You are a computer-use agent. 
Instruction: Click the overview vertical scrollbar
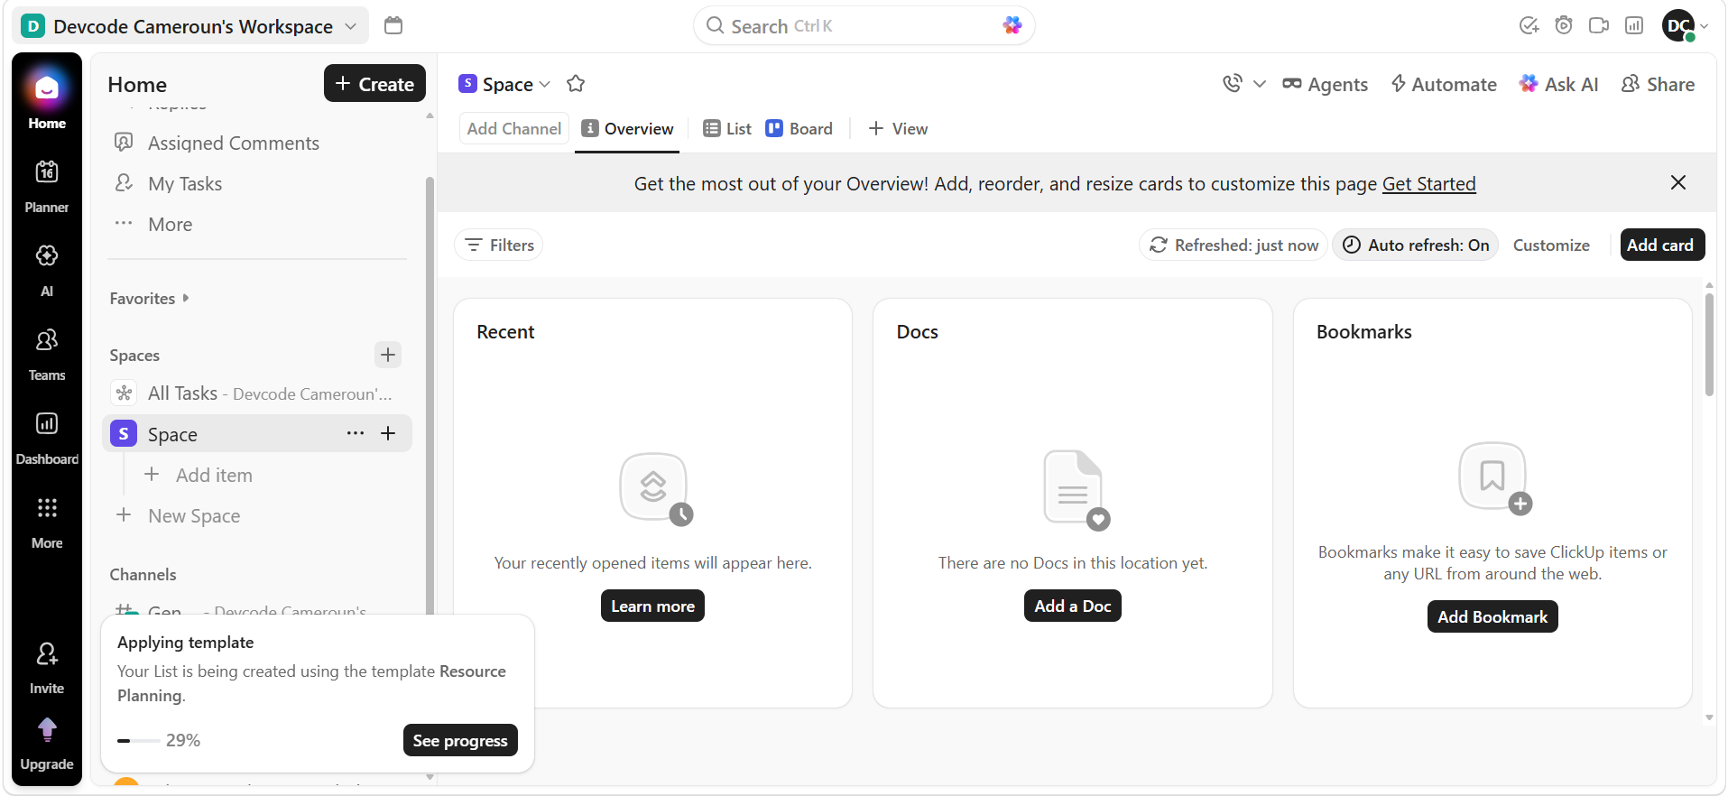[1709, 344]
